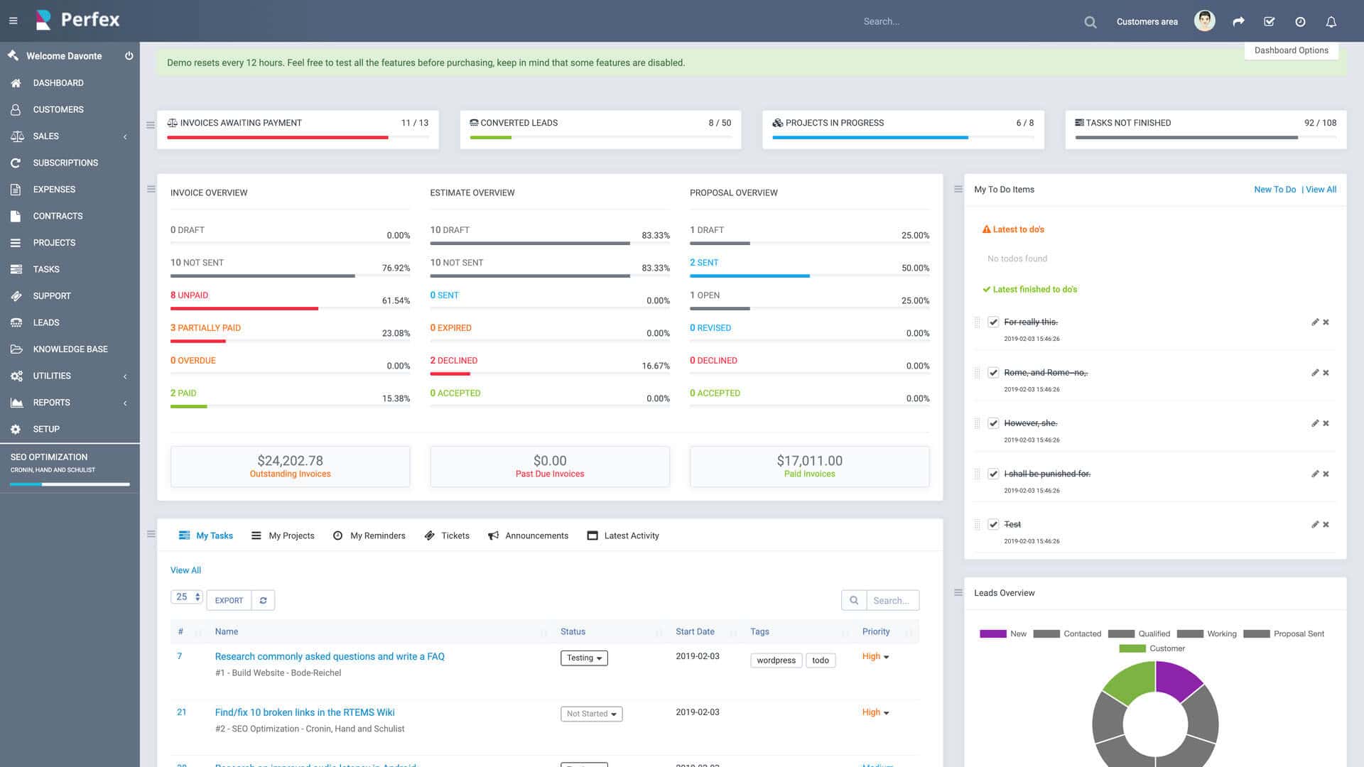Delete the 'For really this.' todo

click(1326, 322)
